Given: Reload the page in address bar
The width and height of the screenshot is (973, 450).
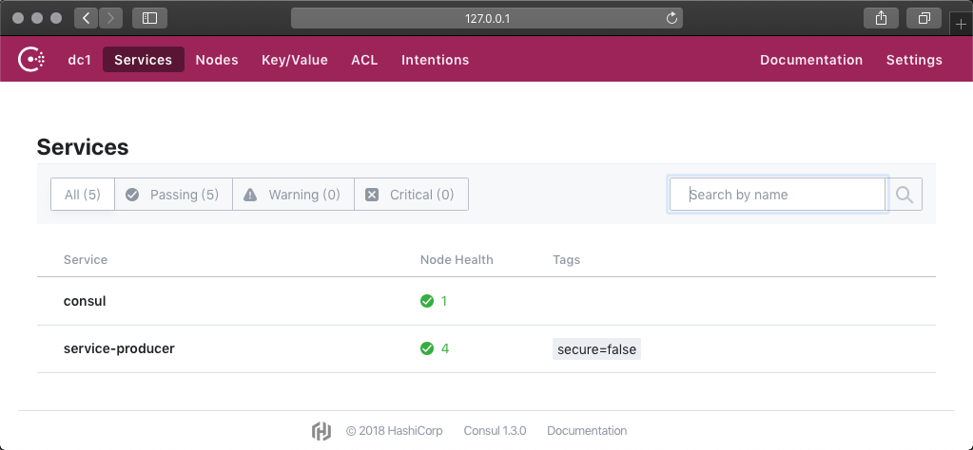Looking at the screenshot, I should tap(671, 18).
